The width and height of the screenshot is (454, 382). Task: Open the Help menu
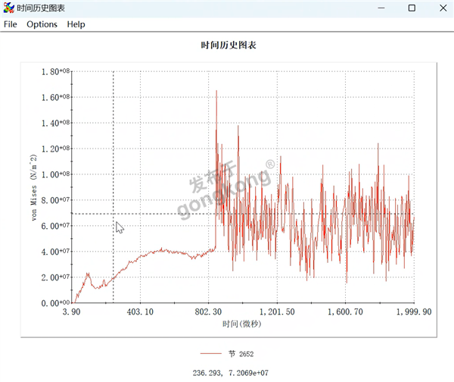coord(76,24)
